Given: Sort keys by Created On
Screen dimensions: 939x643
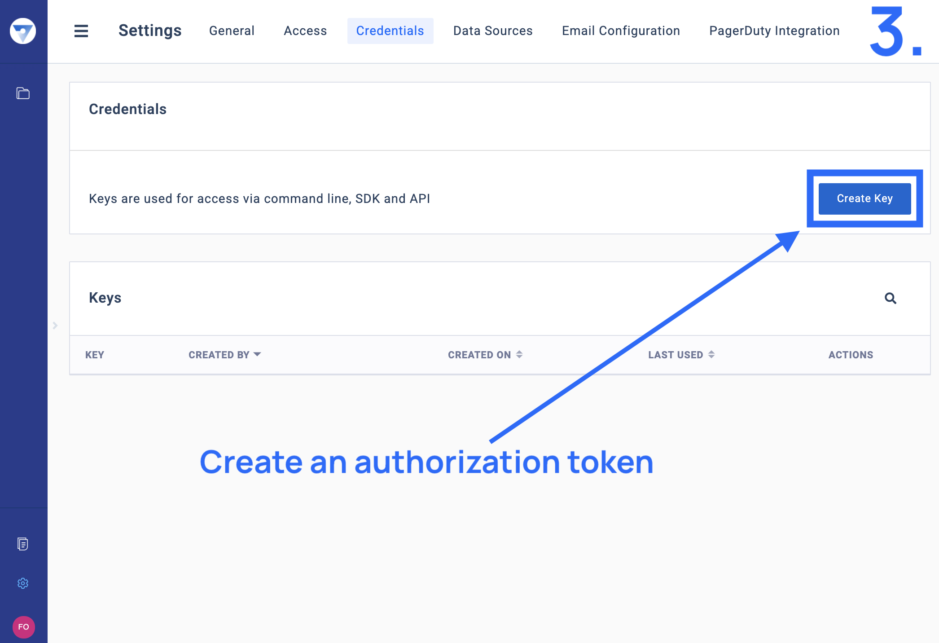Looking at the screenshot, I should [x=485, y=355].
